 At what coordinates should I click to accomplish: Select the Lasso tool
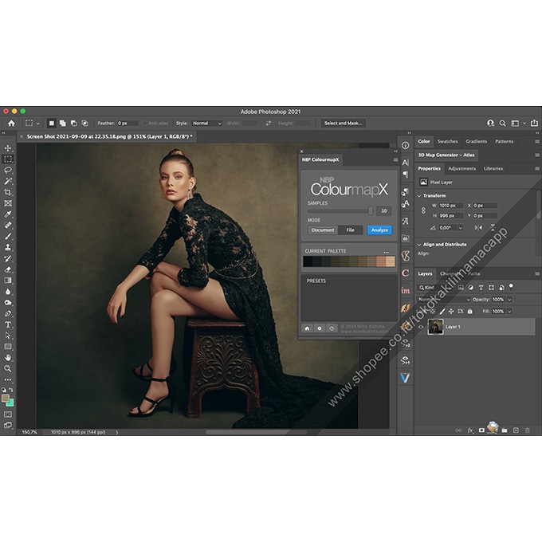[x=8, y=170]
